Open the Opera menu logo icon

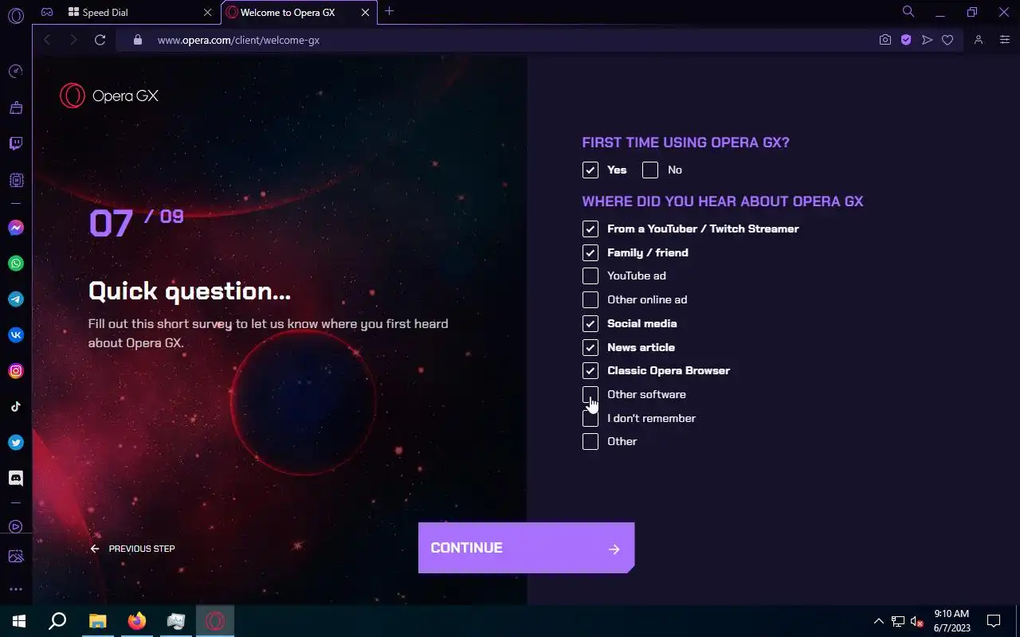(16, 14)
